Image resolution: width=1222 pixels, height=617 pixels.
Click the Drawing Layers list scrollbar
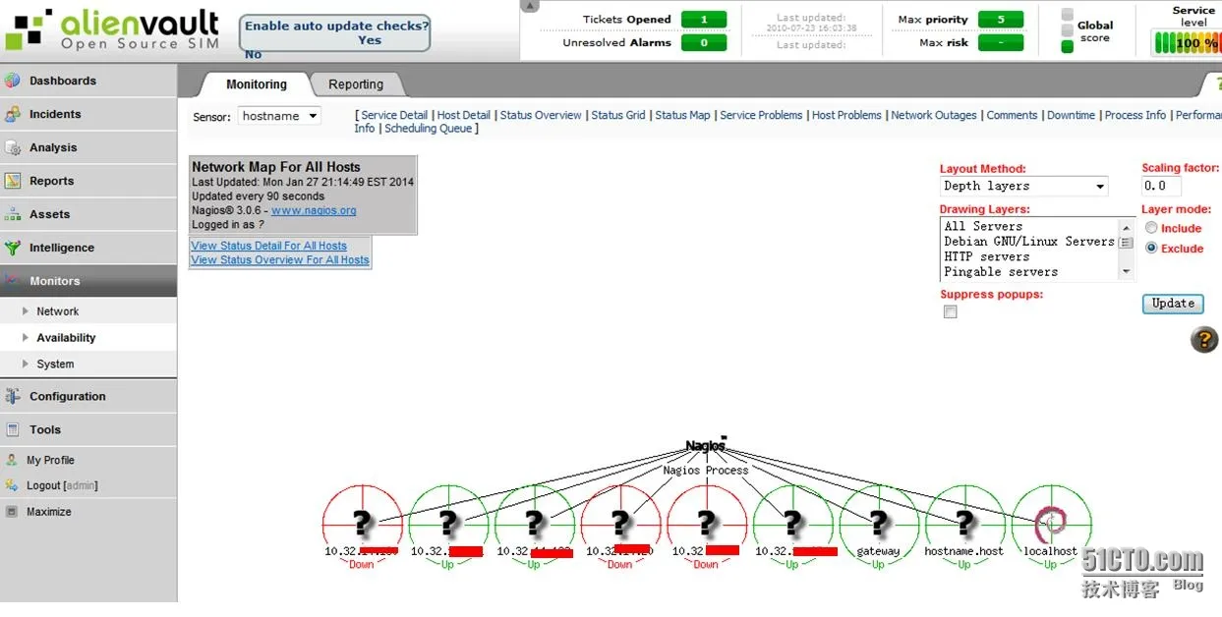pyautogui.click(x=1127, y=249)
